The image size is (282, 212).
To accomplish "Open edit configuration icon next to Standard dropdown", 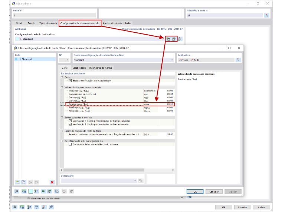I will (174, 39).
